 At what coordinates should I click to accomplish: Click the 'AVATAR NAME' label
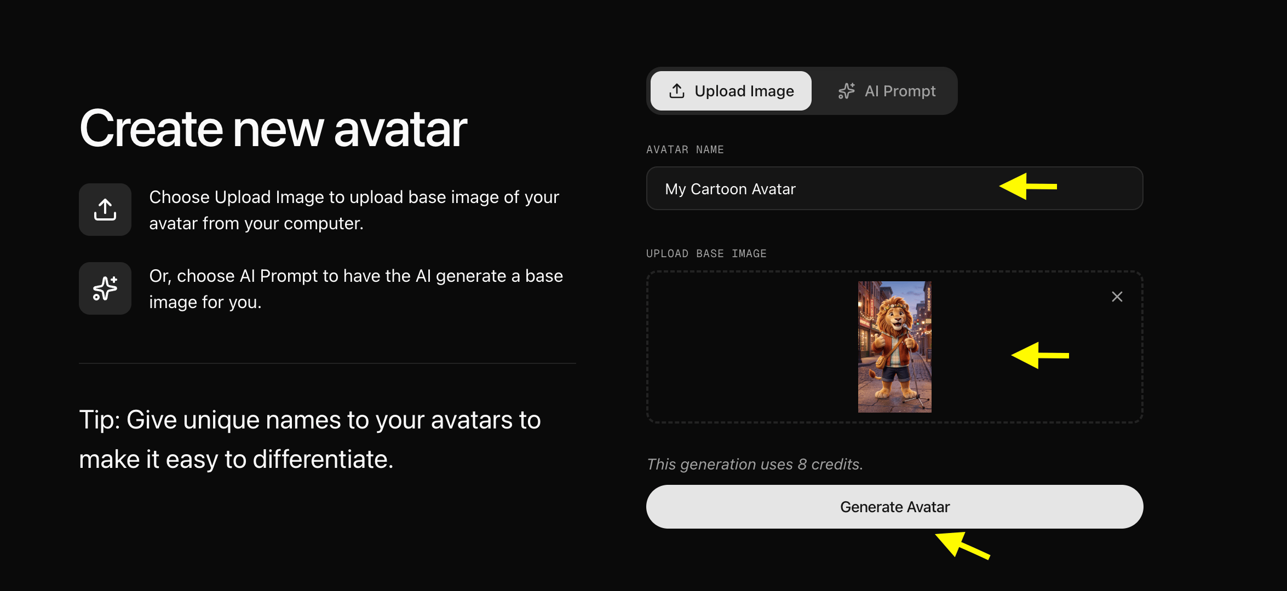tap(685, 149)
